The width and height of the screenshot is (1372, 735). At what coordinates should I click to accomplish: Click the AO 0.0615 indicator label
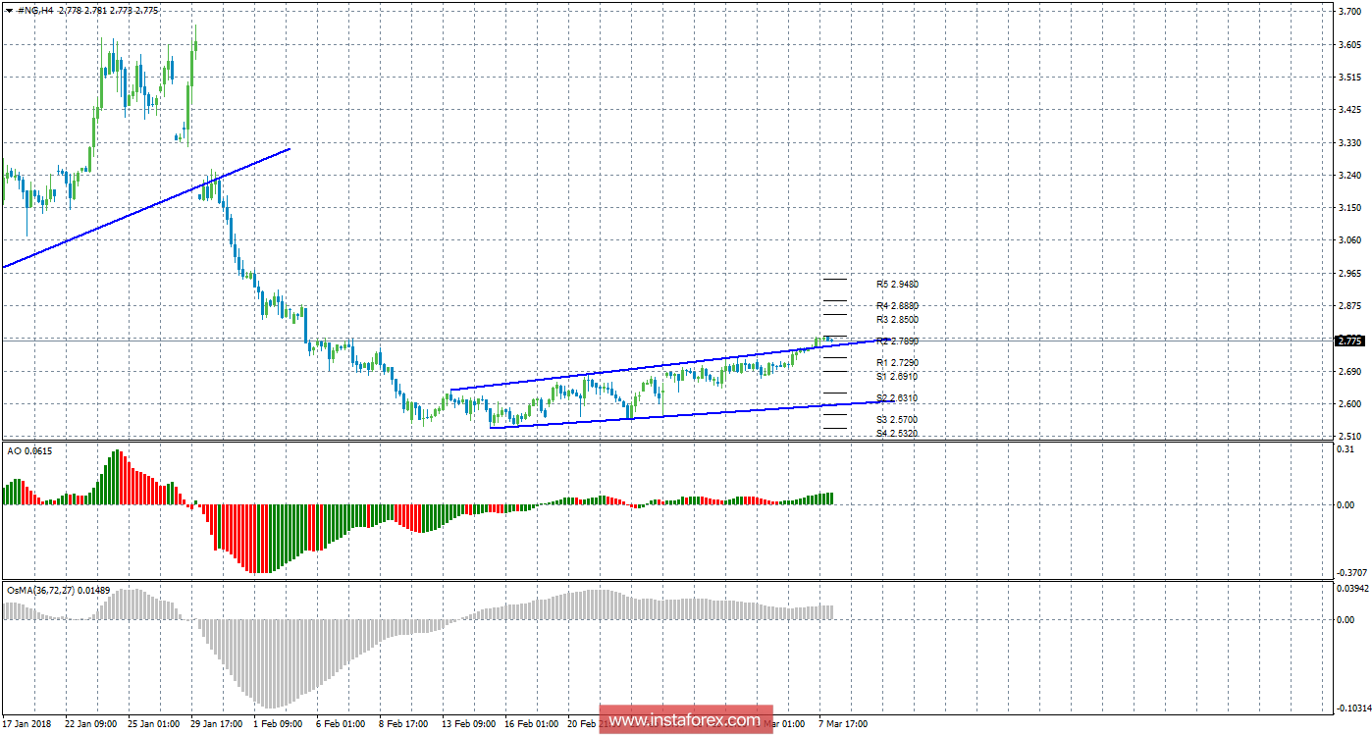click(x=28, y=449)
